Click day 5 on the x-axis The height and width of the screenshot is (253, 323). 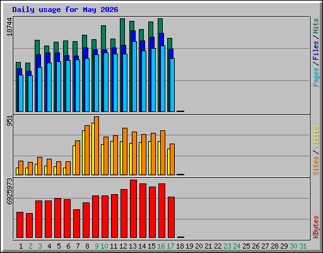[x=59, y=246]
